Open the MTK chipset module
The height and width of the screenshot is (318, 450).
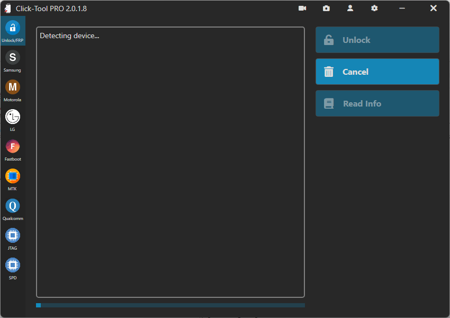pyautogui.click(x=12, y=176)
